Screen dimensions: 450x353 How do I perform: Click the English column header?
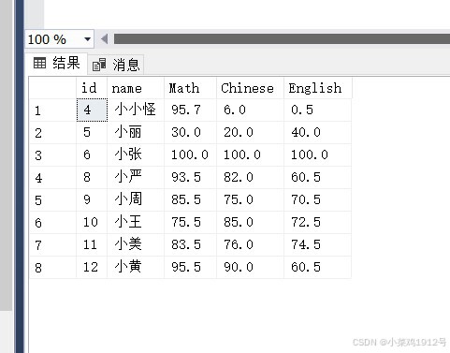(318, 88)
